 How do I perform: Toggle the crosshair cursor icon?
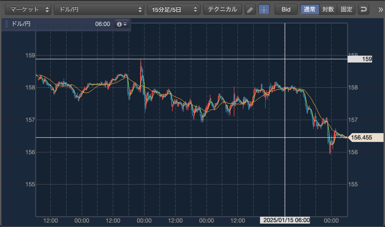(264, 9)
